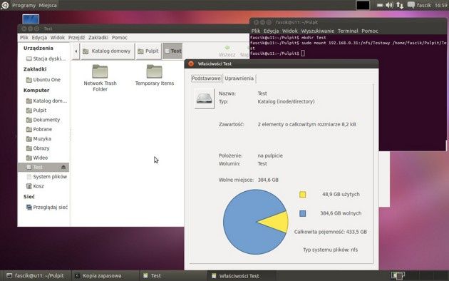Screen dimensions: 449x281
Task: Switch to Uprawnienia tab in properties
Action: point(239,78)
